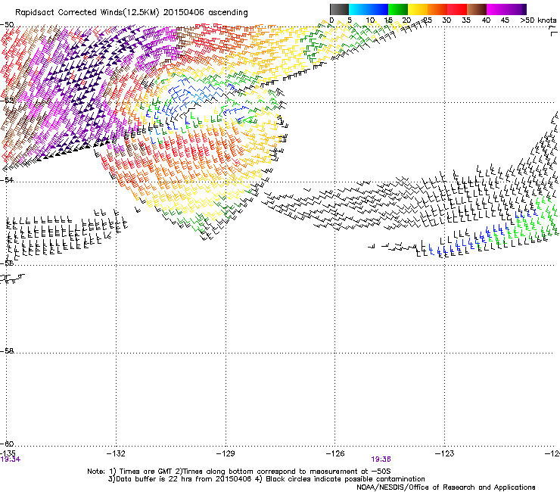Screen dimensions: 560x492
Task: Click the '10' legend scale label
Action: (x=370, y=20)
